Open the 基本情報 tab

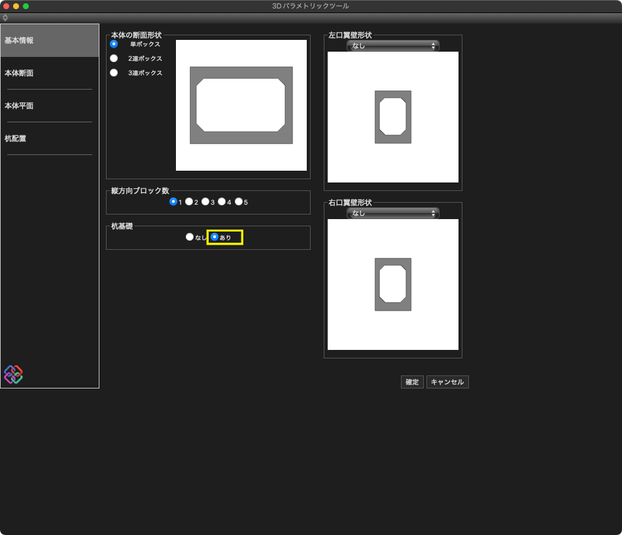click(x=50, y=41)
